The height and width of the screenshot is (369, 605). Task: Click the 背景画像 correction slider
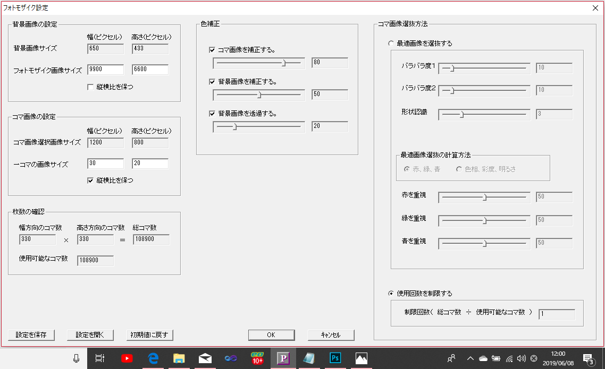coord(259,95)
